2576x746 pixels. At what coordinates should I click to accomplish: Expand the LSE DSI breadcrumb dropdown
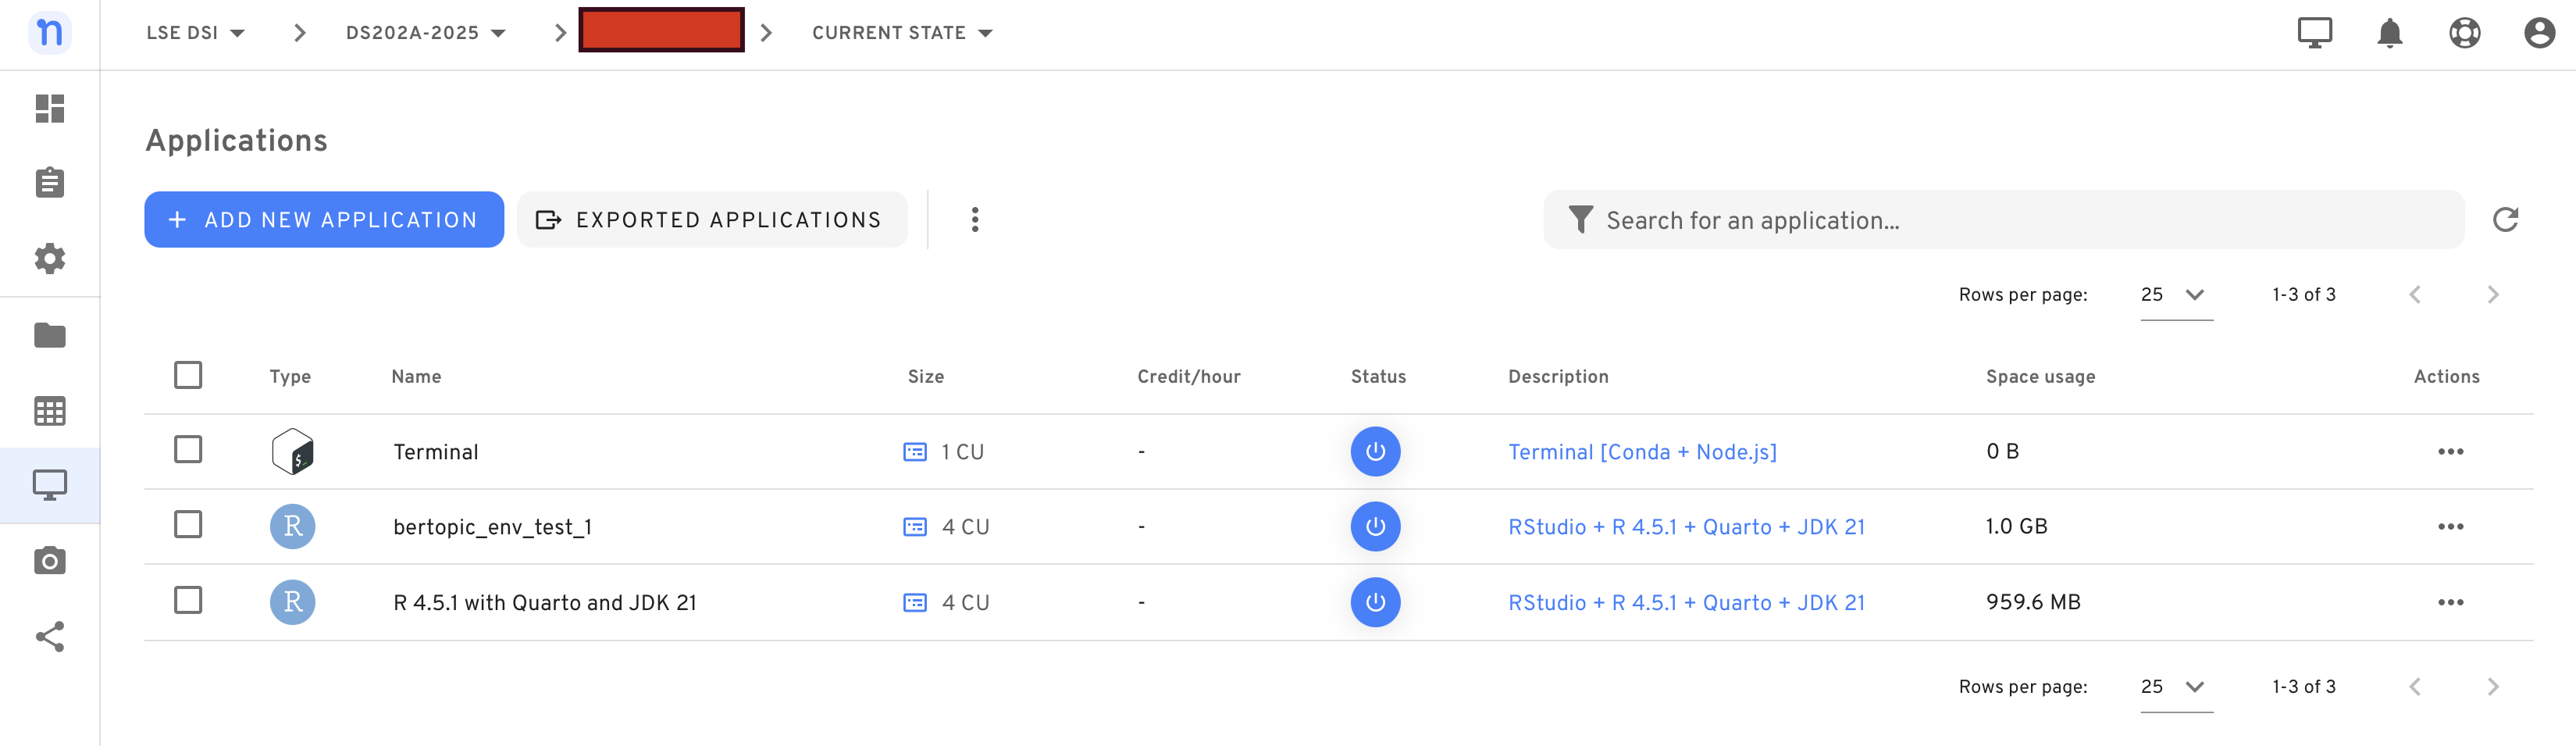(x=196, y=33)
